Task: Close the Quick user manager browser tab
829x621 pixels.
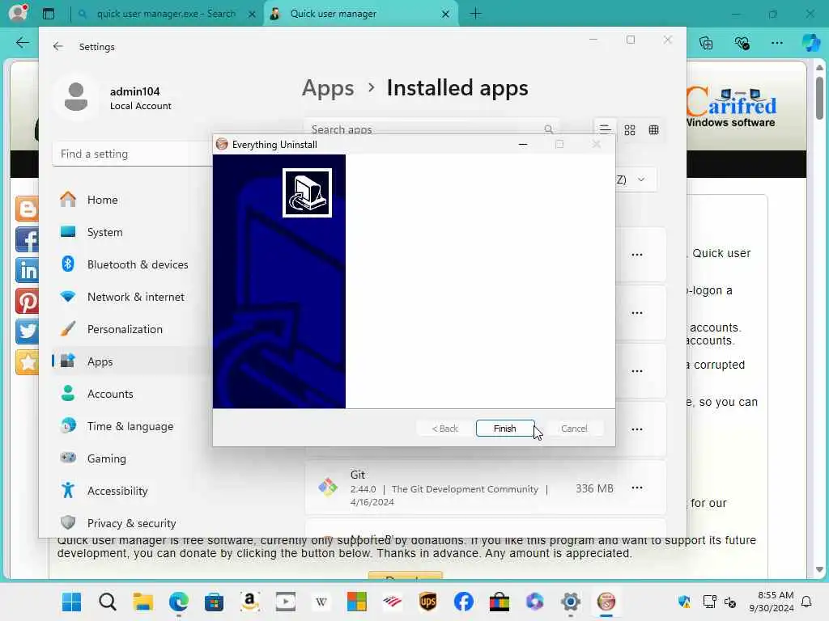Action: point(446,14)
